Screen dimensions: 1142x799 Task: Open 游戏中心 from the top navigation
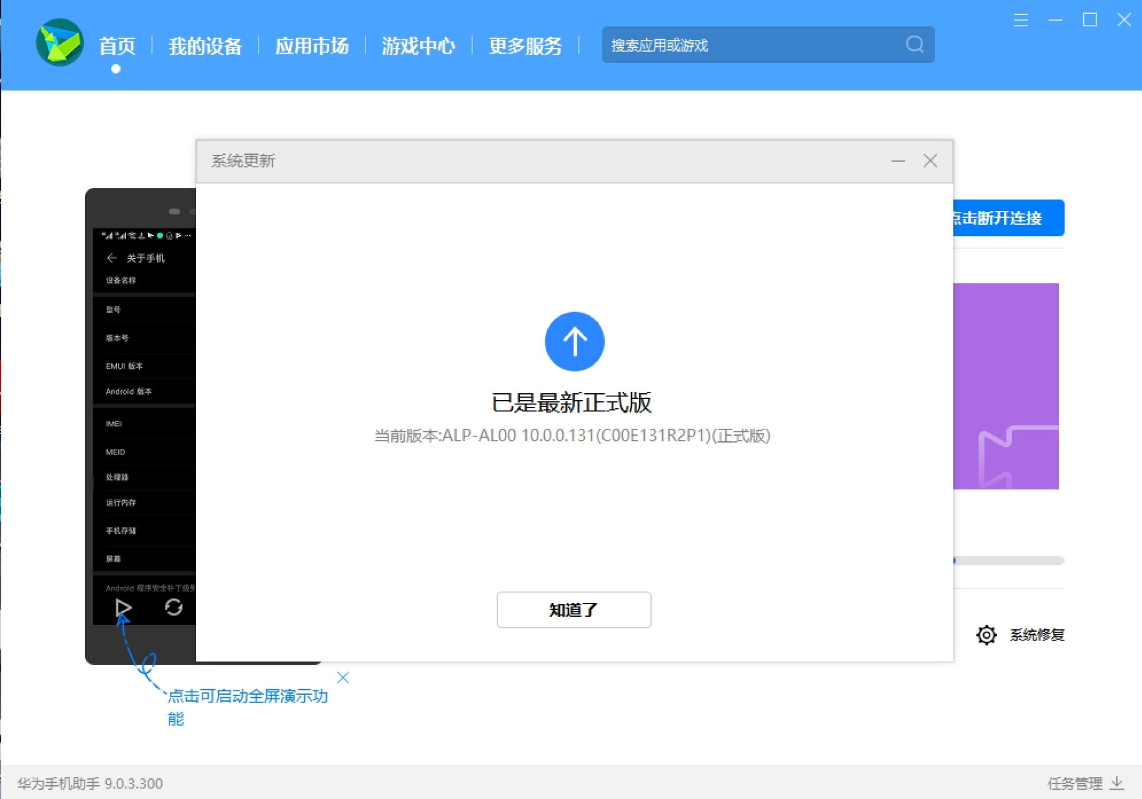419,45
